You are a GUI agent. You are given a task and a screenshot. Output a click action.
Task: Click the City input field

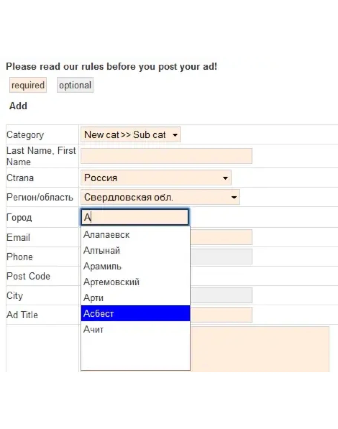(x=221, y=296)
